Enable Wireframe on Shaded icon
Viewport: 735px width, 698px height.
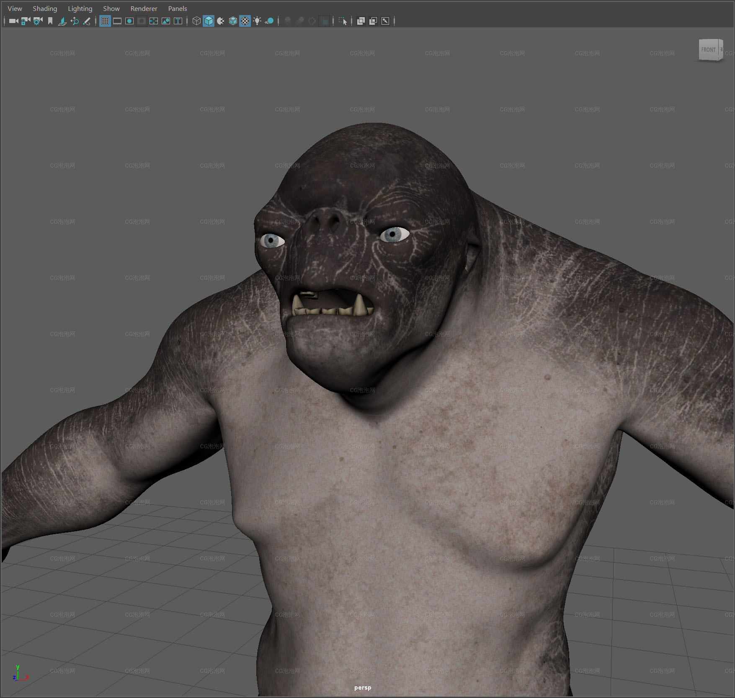pos(233,21)
